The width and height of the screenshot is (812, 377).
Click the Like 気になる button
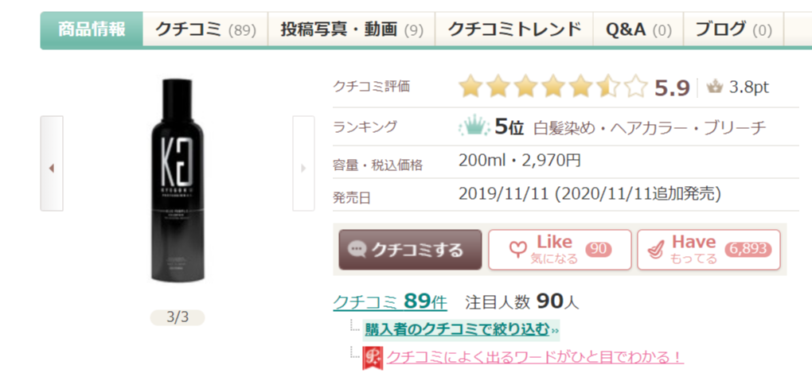[x=560, y=250]
